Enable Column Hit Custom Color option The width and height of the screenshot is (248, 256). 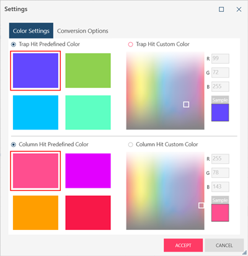(130, 144)
